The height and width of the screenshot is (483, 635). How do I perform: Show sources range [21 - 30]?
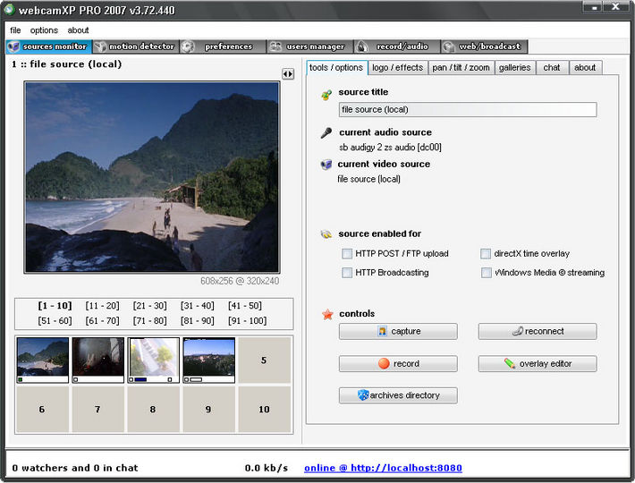[x=150, y=306]
